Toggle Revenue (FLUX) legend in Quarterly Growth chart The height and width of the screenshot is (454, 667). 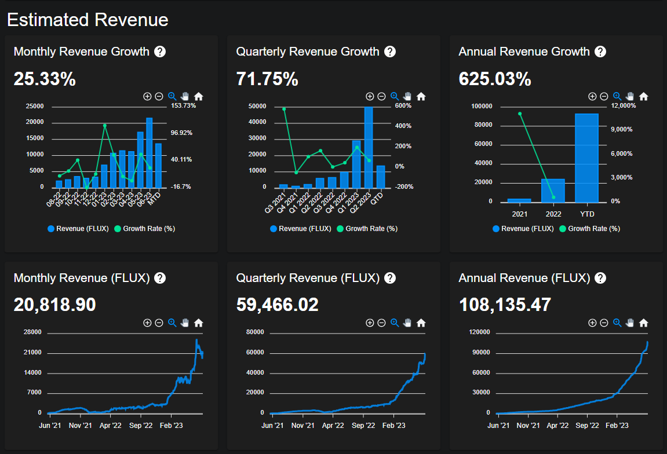click(x=301, y=229)
